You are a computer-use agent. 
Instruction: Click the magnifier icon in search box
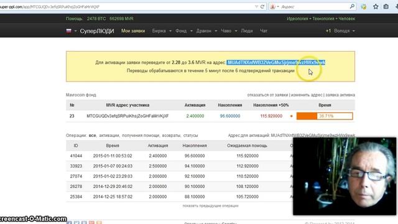tap(352, 6)
